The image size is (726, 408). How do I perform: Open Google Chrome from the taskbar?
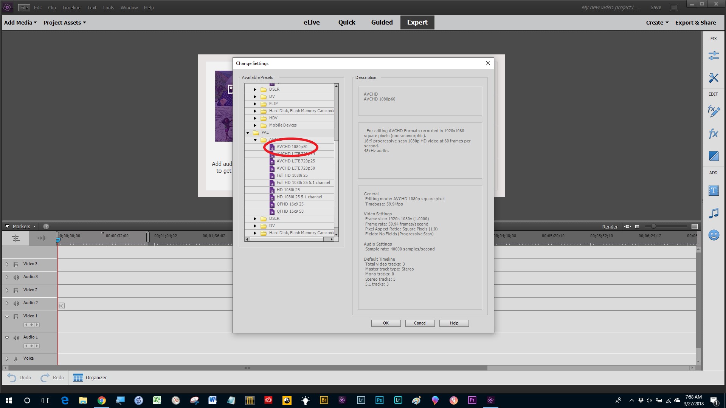point(102,400)
